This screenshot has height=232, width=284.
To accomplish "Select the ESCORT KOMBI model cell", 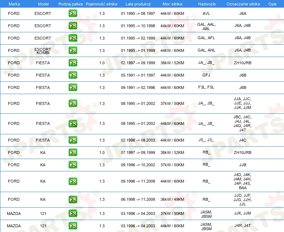I will pos(43,51).
